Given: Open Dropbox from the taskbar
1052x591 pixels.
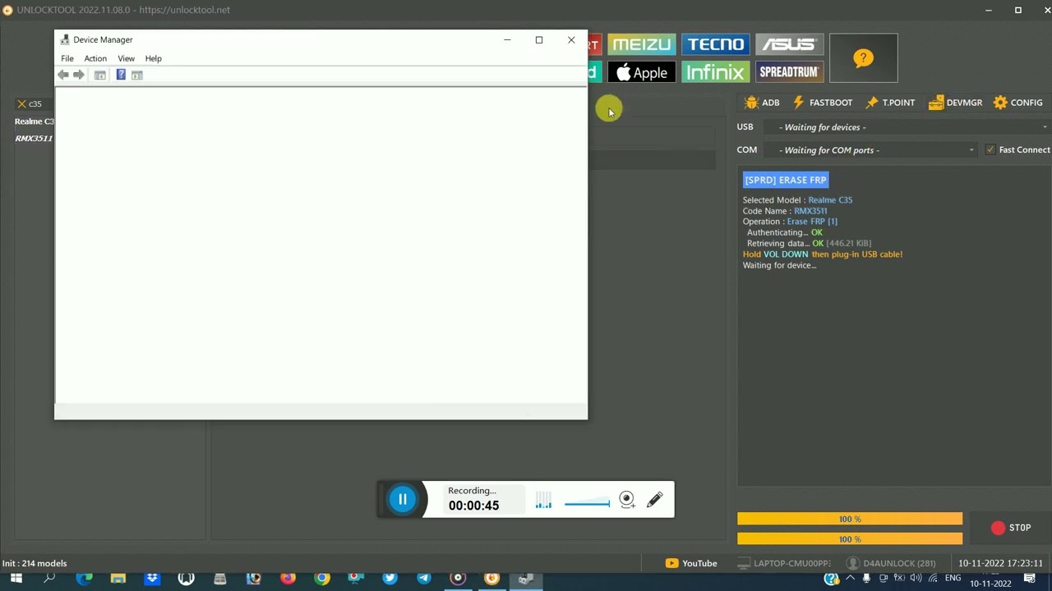Looking at the screenshot, I should click(x=152, y=579).
